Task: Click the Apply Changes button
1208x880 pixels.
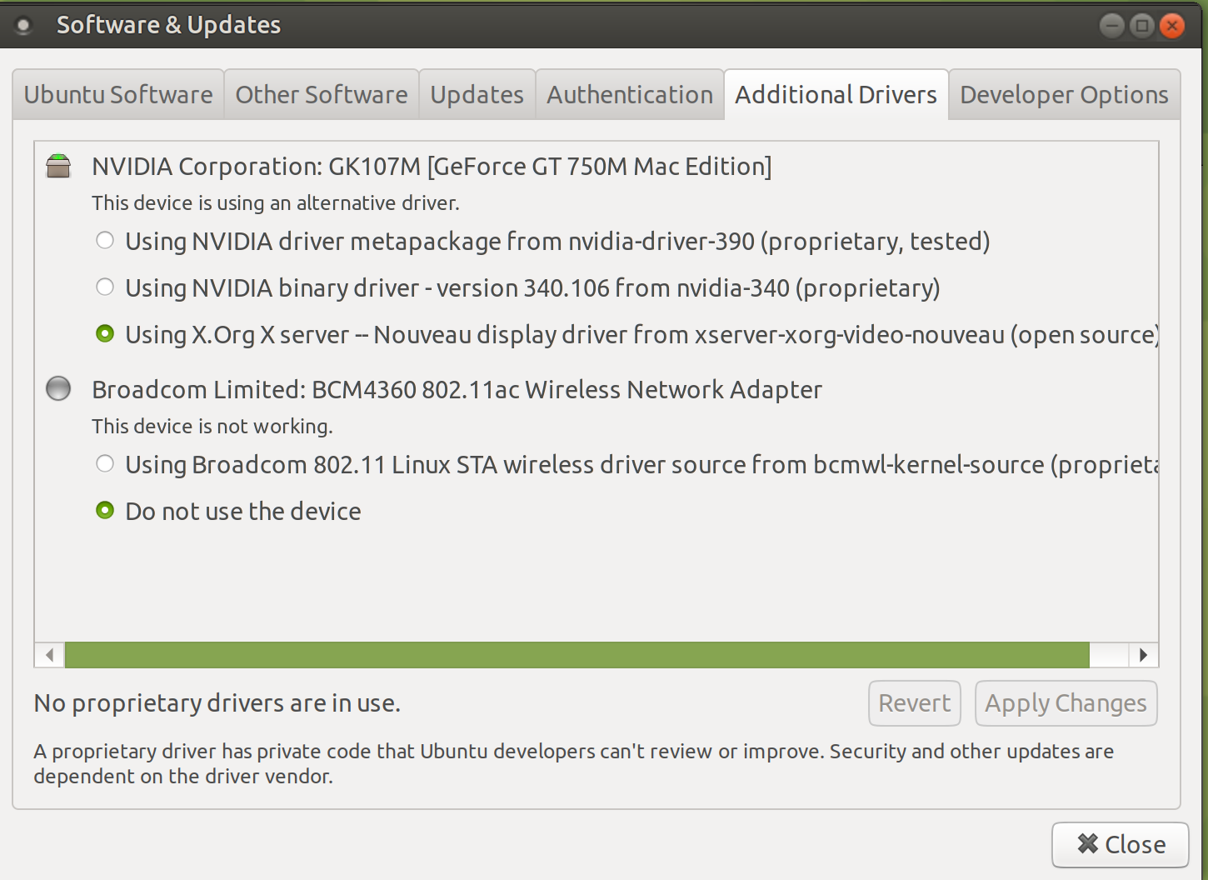Action: point(1066,703)
